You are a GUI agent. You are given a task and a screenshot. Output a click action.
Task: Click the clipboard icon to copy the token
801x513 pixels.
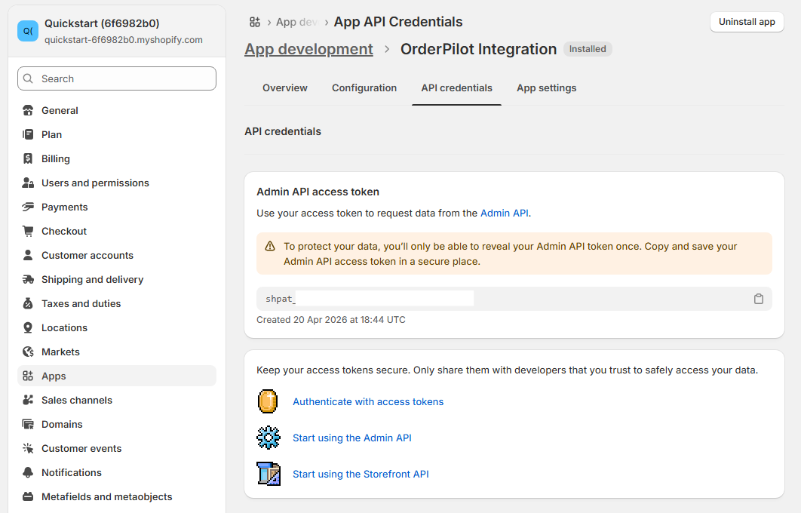(759, 299)
